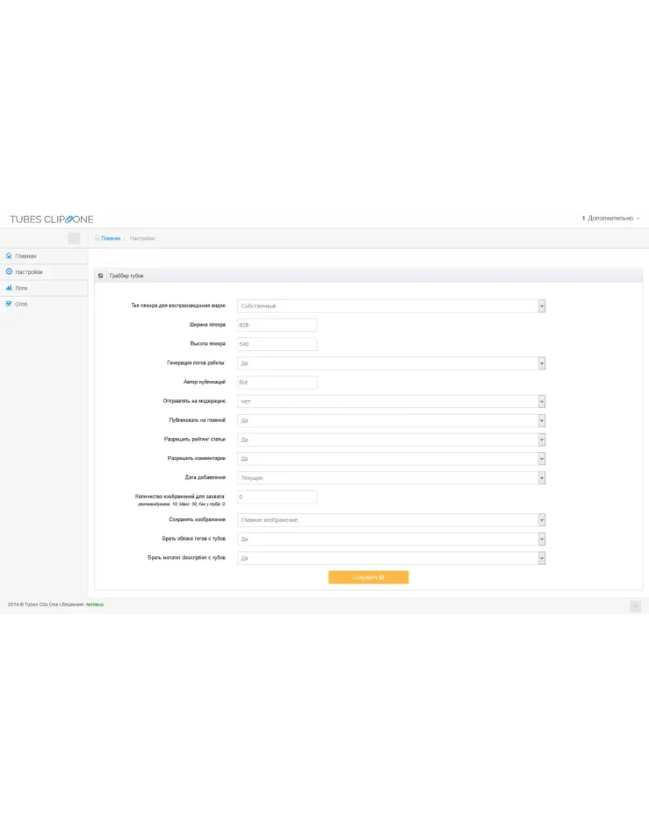Open the Дата добавления dropdown

pyautogui.click(x=391, y=478)
